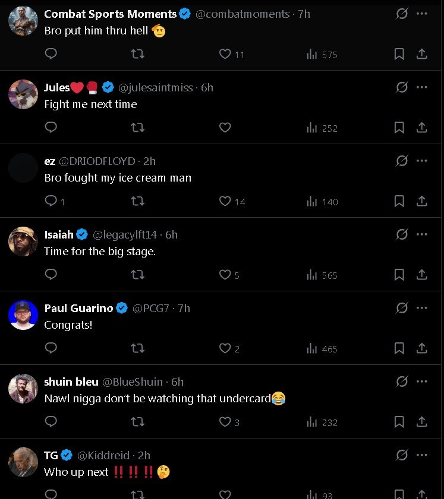The image size is (444, 499).
Task: Open Grok icon on Jules' tweet
Action: tap(402, 87)
